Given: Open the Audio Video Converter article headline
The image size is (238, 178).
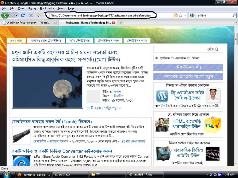Looking at the screenshot, I should (62, 151).
